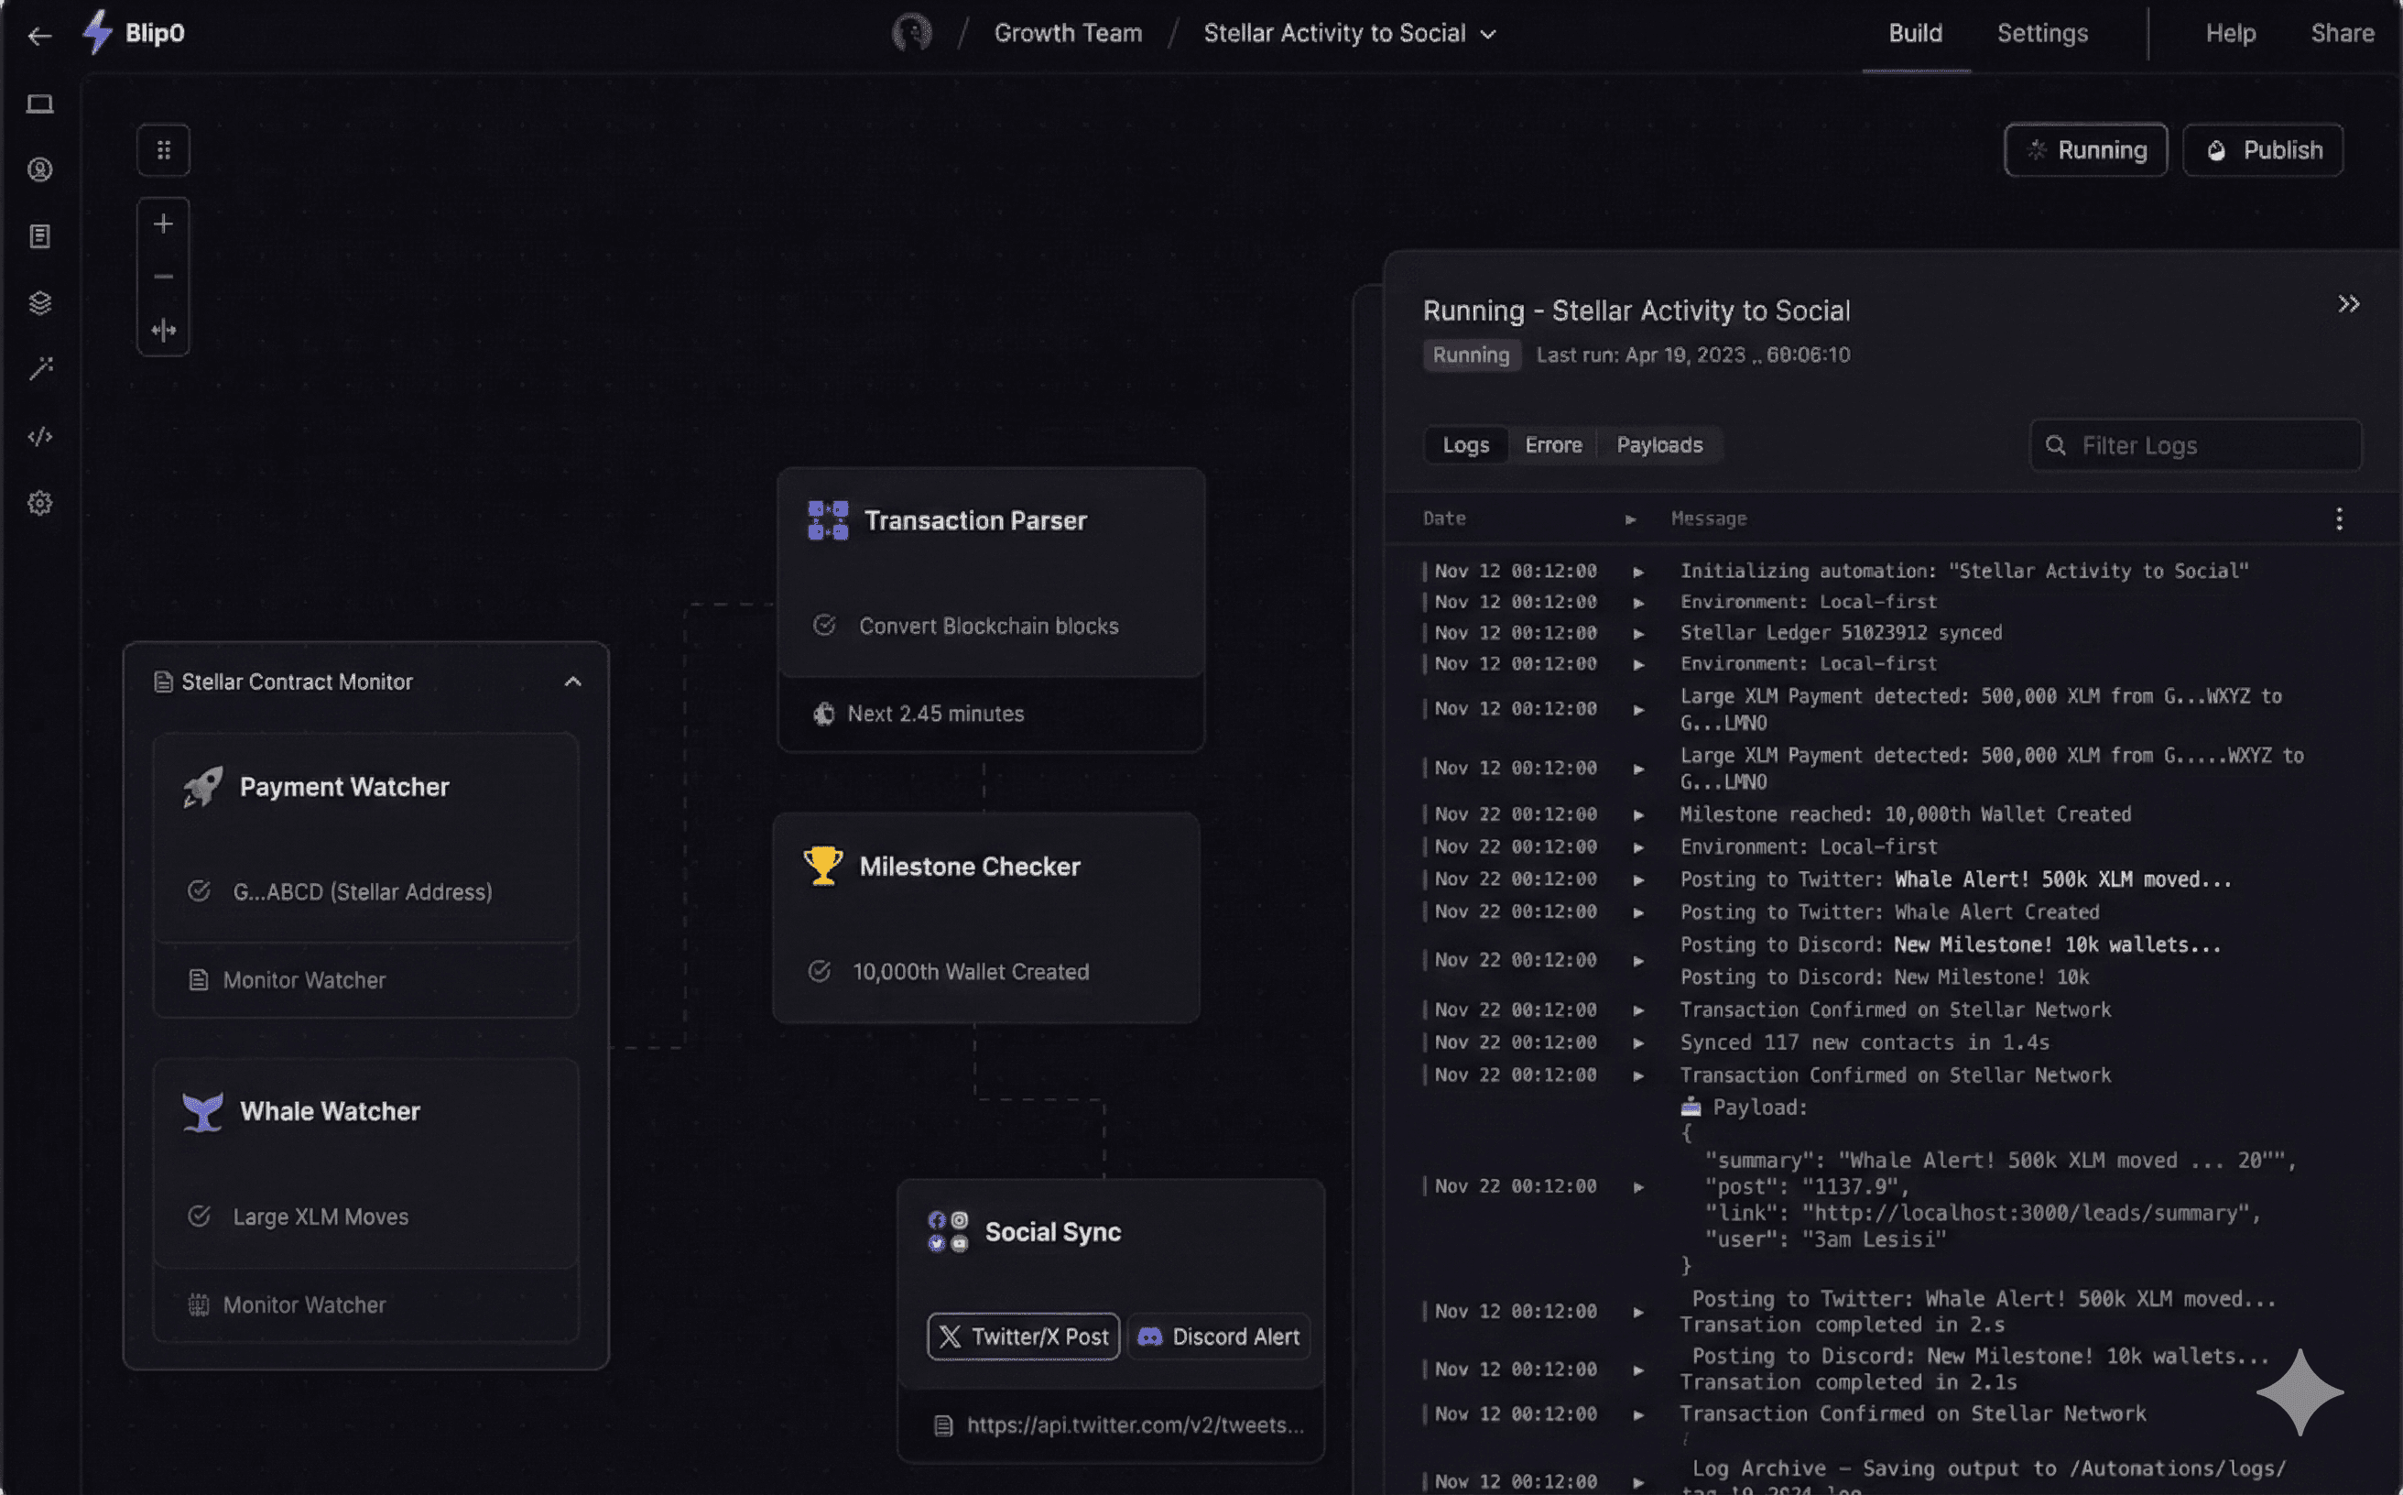Open the code view icon in sidebar
The image size is (2403, 1495).
(x=39, y=435)
